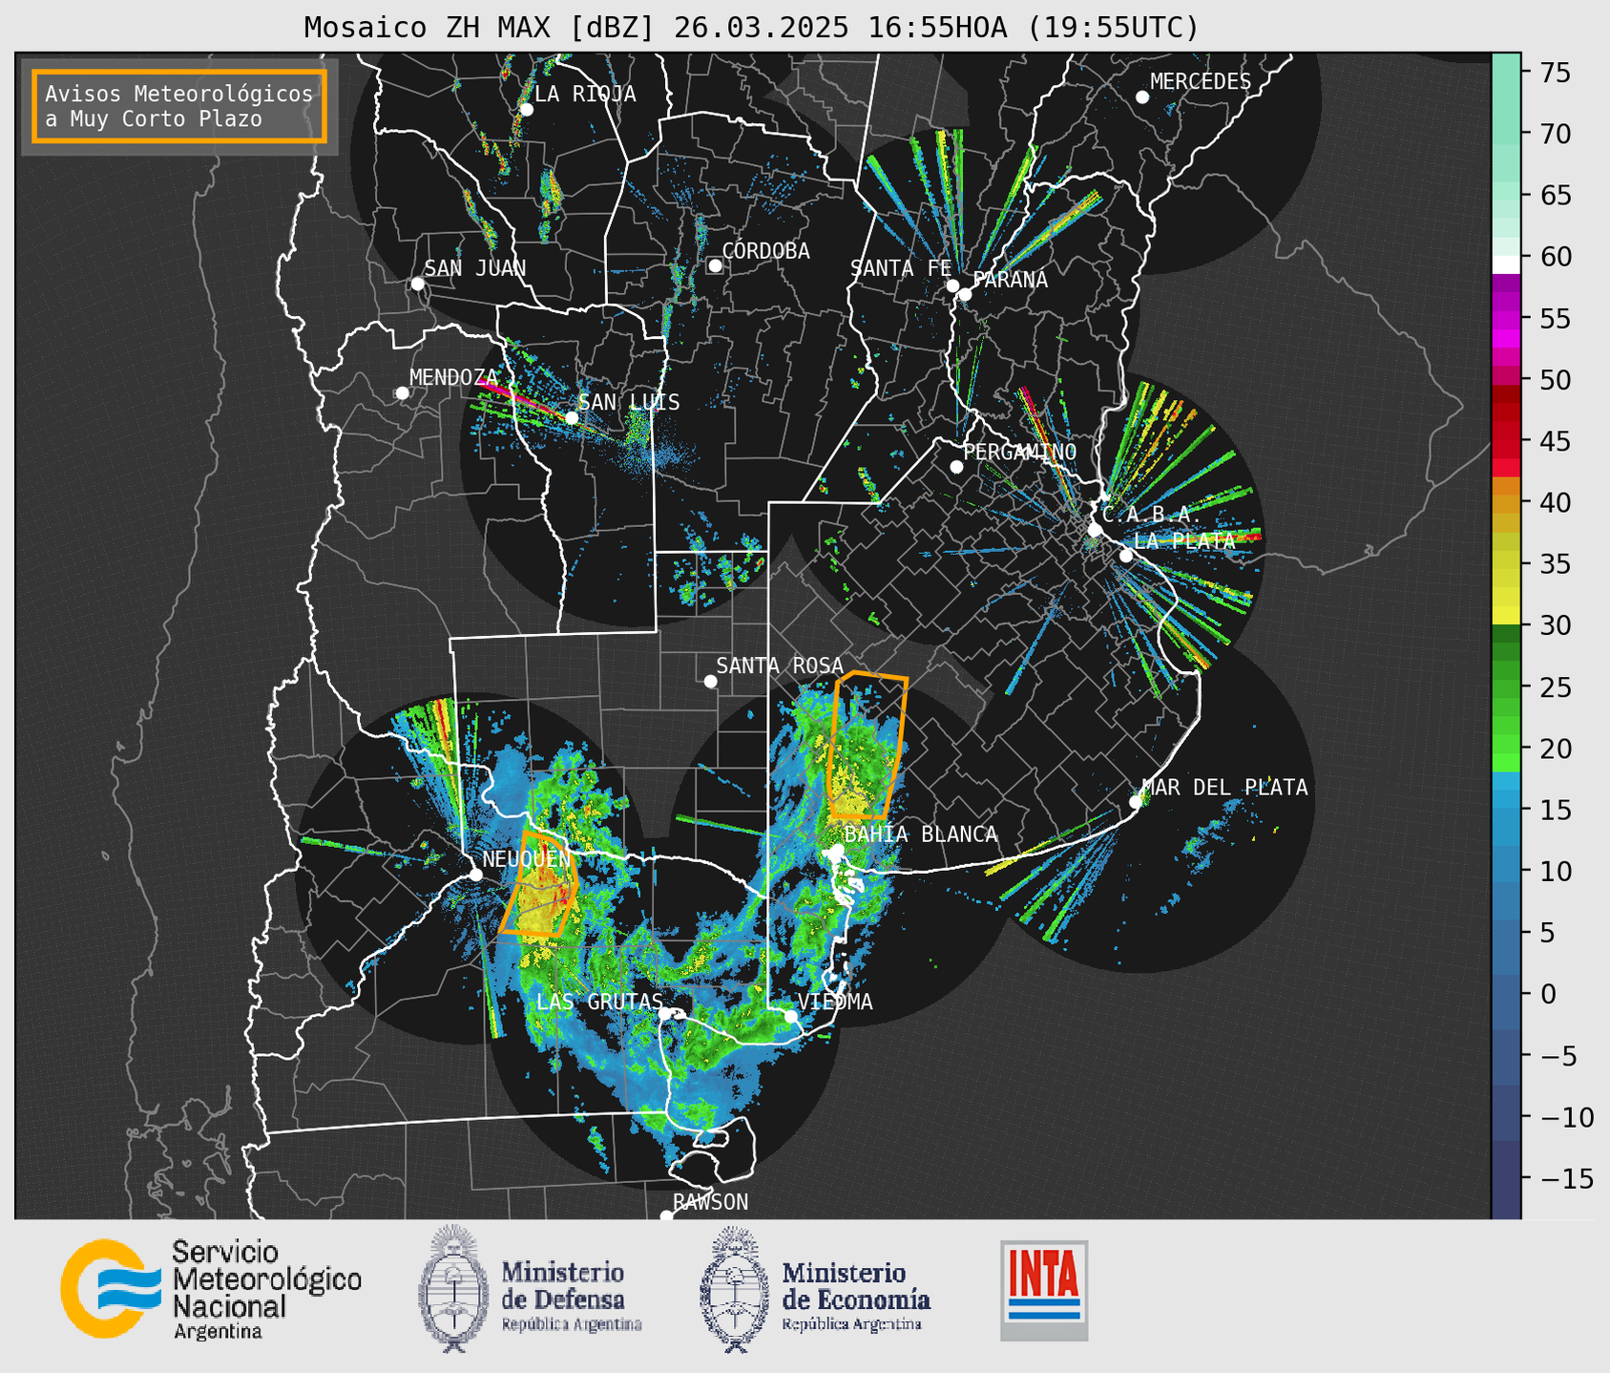Click the BAHIA BLANCA label text

(921, 834)
